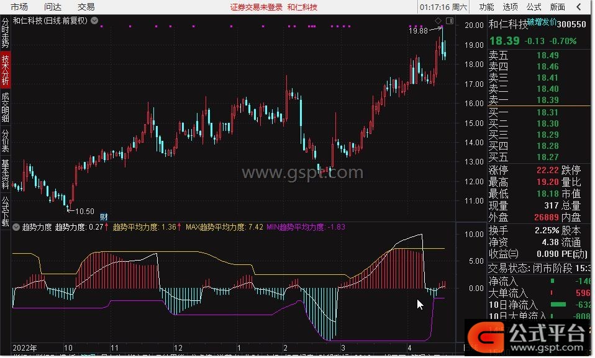Click the 和仁科技(日线,前复权) chart title
Image resolution: width=595 pixels, height=358 pixels.
pyautogui.click(x=50, y=20)
